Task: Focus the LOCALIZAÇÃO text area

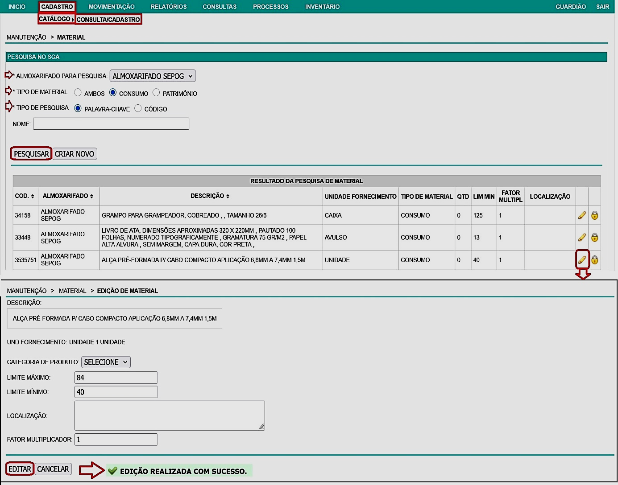Action: [170, 415]
